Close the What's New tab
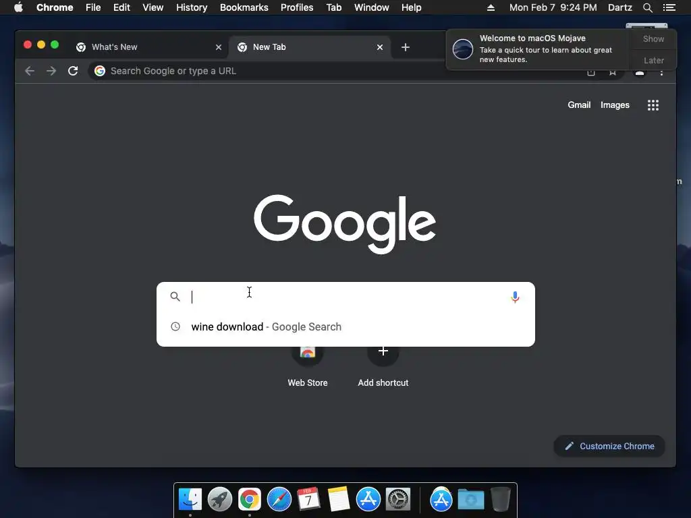The image size is (691, 518). pos(218,47)
